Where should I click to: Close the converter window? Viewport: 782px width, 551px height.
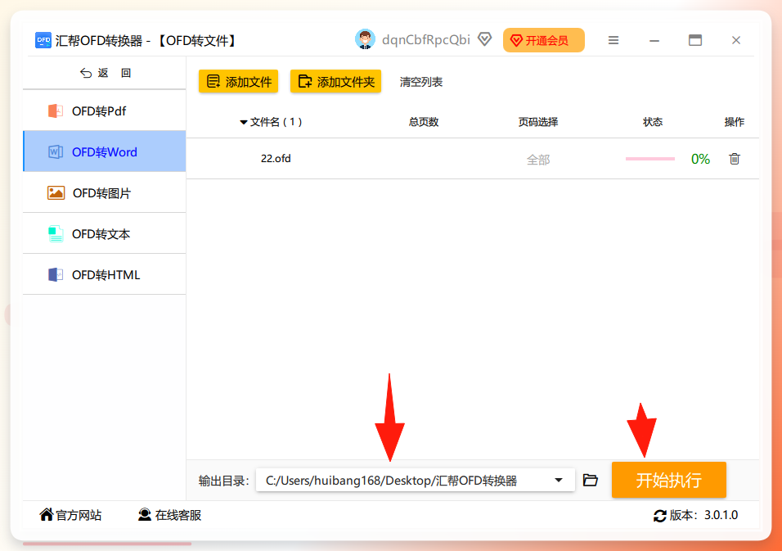pyautogui.click(x=736, y=40)
